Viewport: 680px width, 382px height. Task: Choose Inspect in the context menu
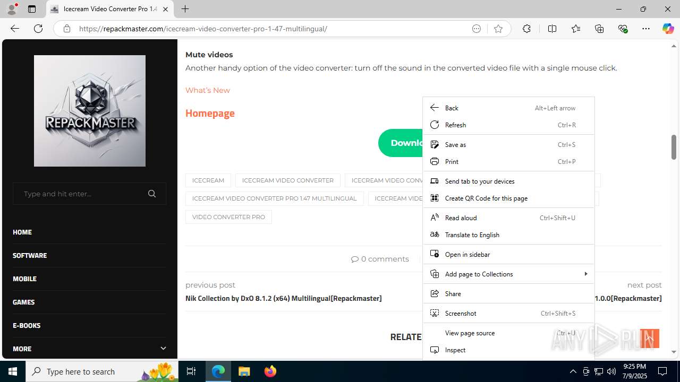[508, 350]
